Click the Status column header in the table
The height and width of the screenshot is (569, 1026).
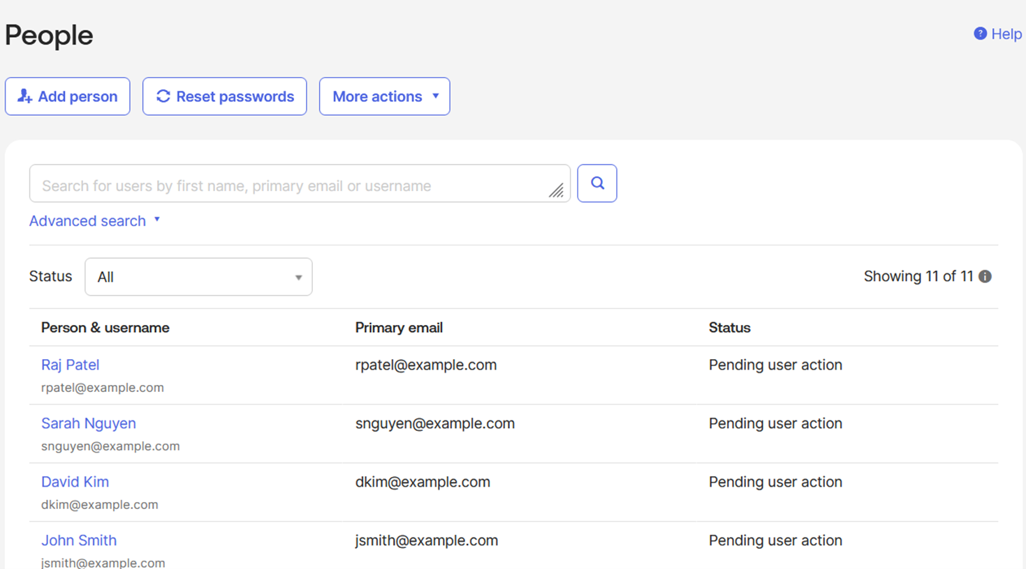(729, 328)
